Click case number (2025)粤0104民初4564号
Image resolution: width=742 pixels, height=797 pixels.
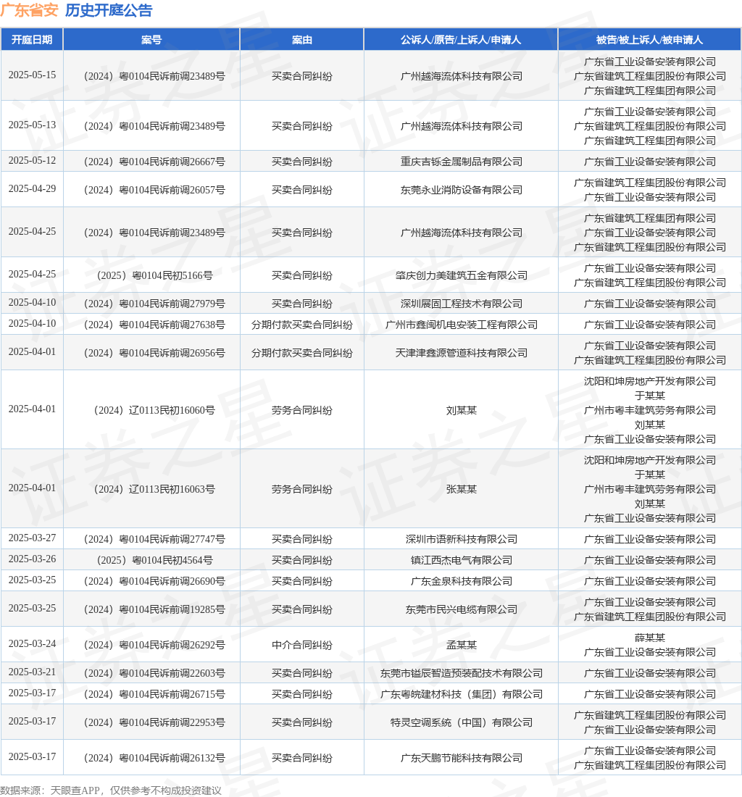pos(154,561)
